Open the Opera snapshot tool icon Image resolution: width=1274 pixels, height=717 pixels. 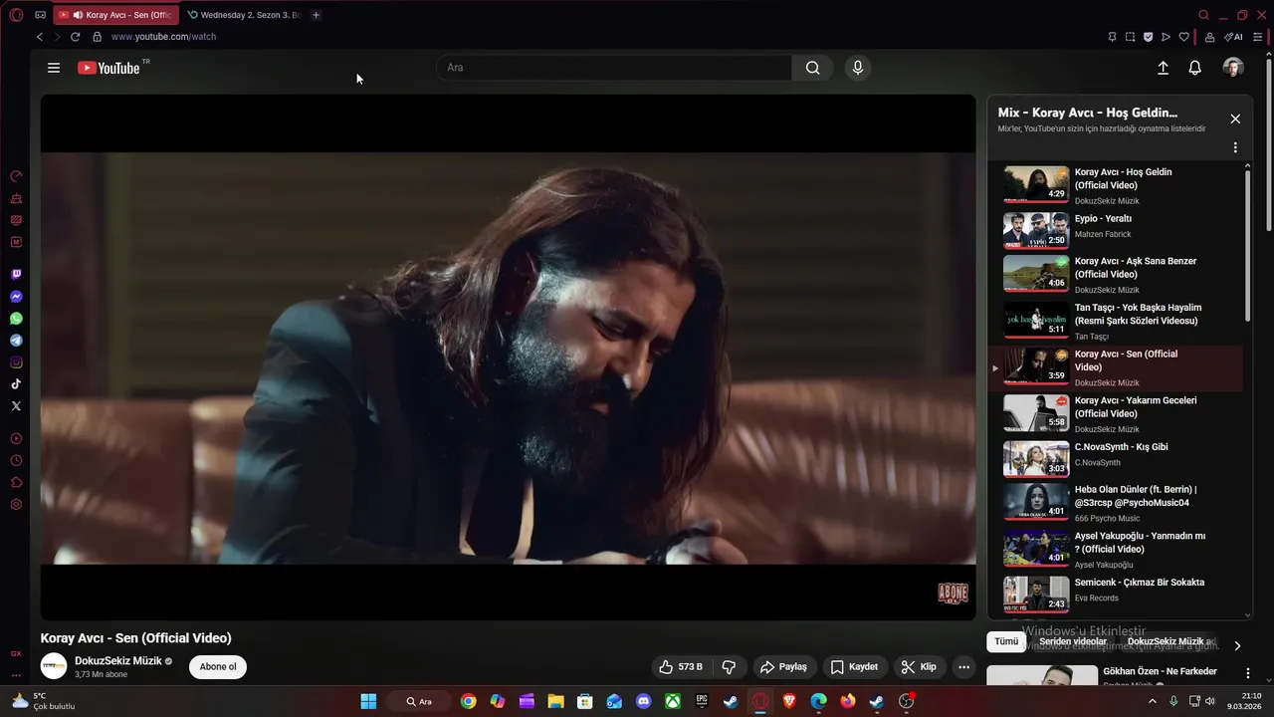coord(1130,37)
